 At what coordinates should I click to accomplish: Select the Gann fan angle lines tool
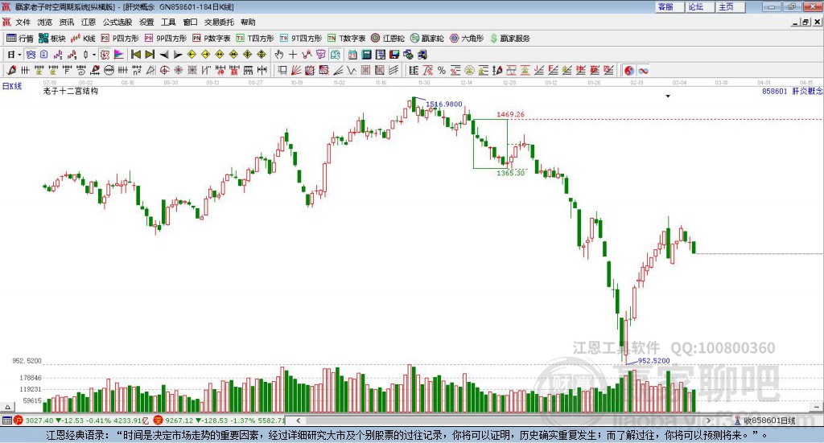tap(296, 70)
